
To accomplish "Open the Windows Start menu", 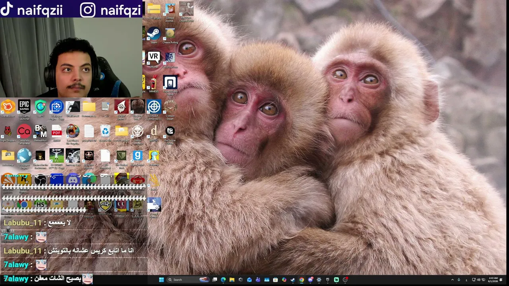I will 161,280.
